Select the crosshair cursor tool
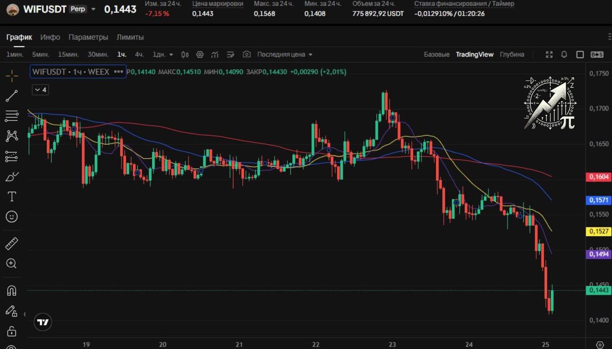This screenshot has height=349, width=612. pyautogui.click(x=12, y=75)
